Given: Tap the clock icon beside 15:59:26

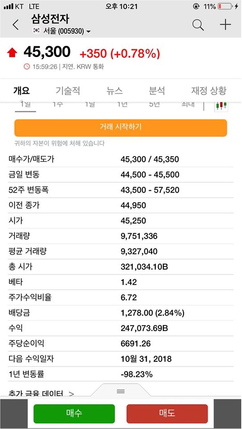Looking at the screenshot, I should [27, 67].
